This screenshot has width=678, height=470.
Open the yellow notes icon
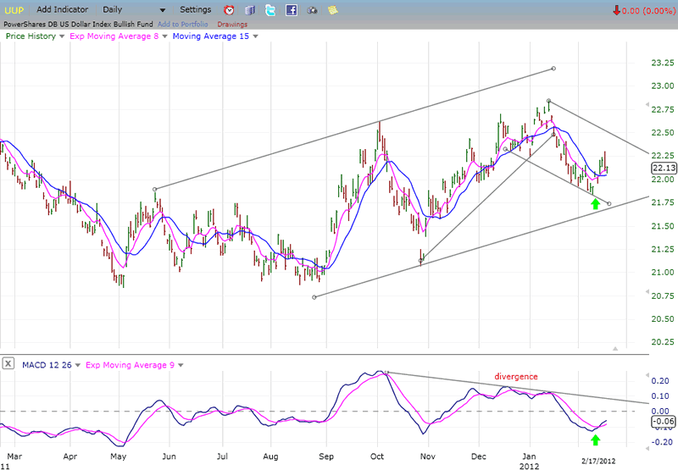(332, 10)
